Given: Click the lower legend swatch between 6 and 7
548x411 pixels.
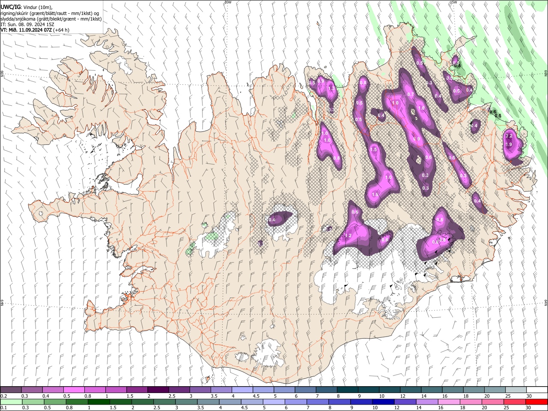Looking at the screenshot, I should tap(296, 402).
